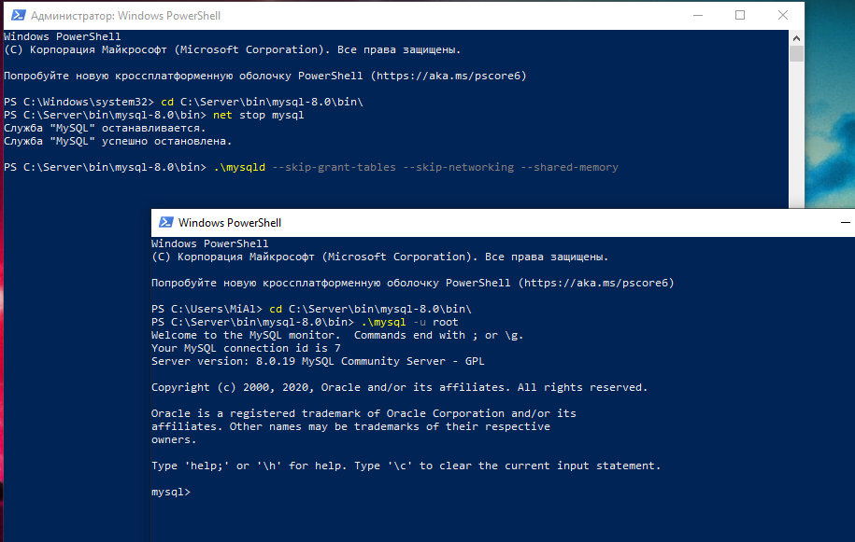The image size is (855, 542).
Task: Click the front Windows PowerShell title bar text
Action: [229, 223]
